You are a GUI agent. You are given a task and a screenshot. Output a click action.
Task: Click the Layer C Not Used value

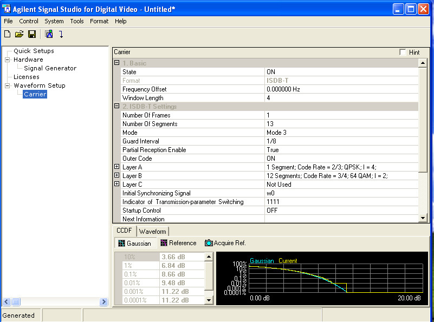(x=341, y=185)
